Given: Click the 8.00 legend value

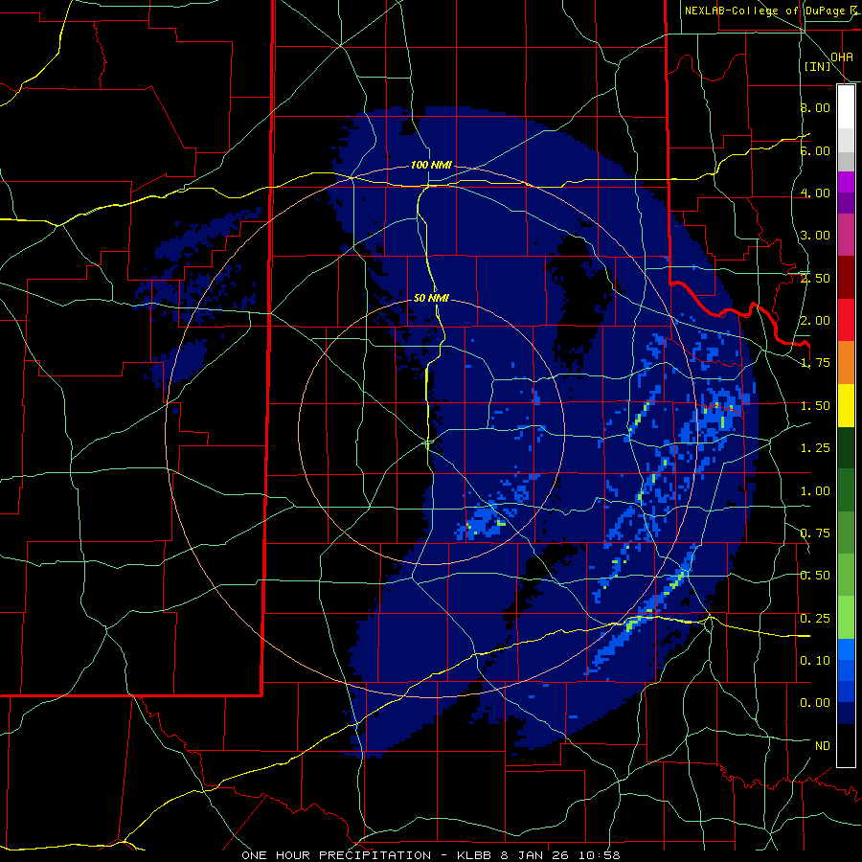Looking at the screenshot, I should [x=815, y=107].
